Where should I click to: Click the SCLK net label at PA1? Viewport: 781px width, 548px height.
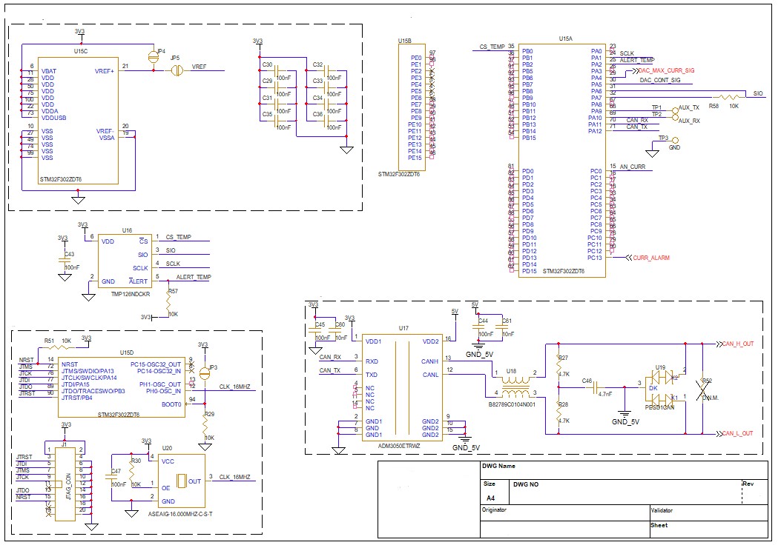click(627, 53)
